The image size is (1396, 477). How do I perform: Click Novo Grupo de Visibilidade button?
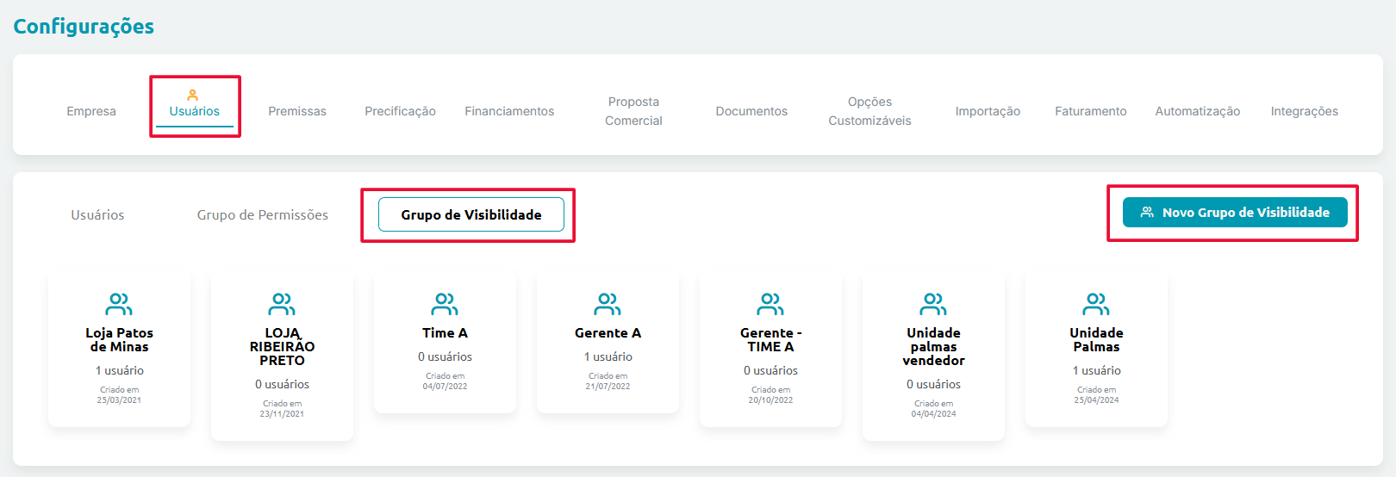(1235, 212)
